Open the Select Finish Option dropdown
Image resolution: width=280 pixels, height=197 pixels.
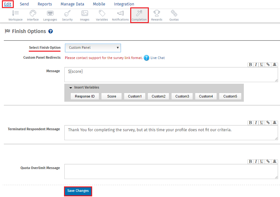93,48
